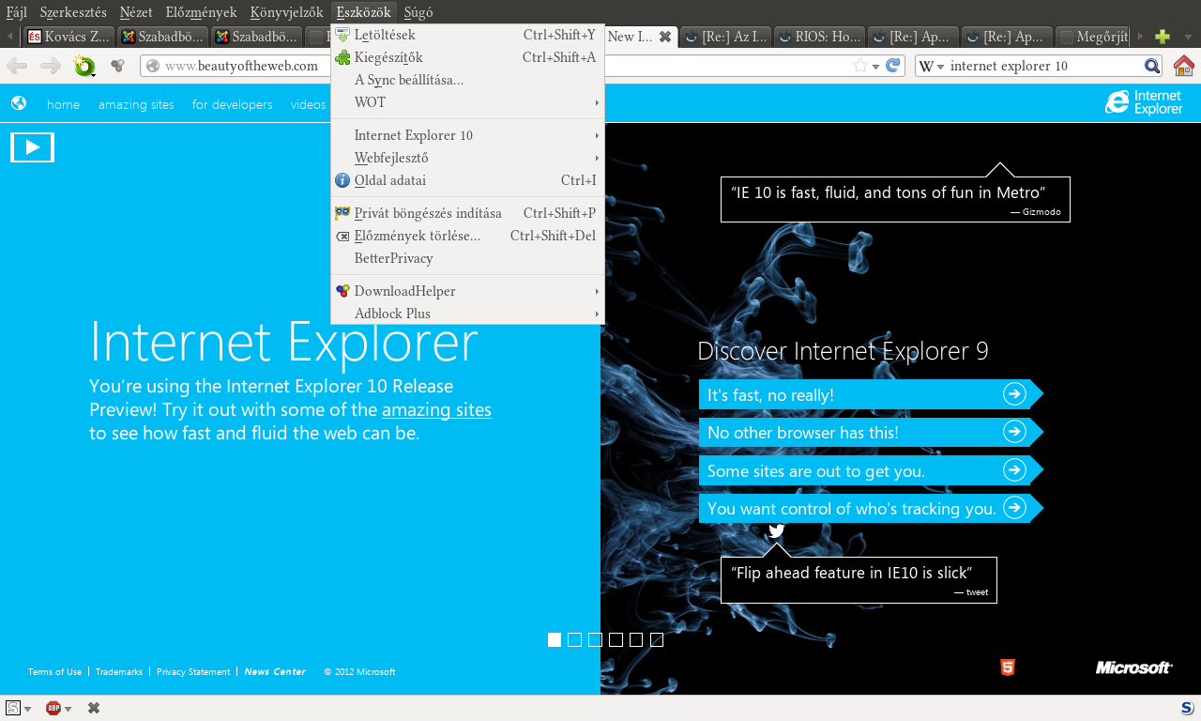Select Privát böngészés indítása menu item

click(x=467, y=213)
